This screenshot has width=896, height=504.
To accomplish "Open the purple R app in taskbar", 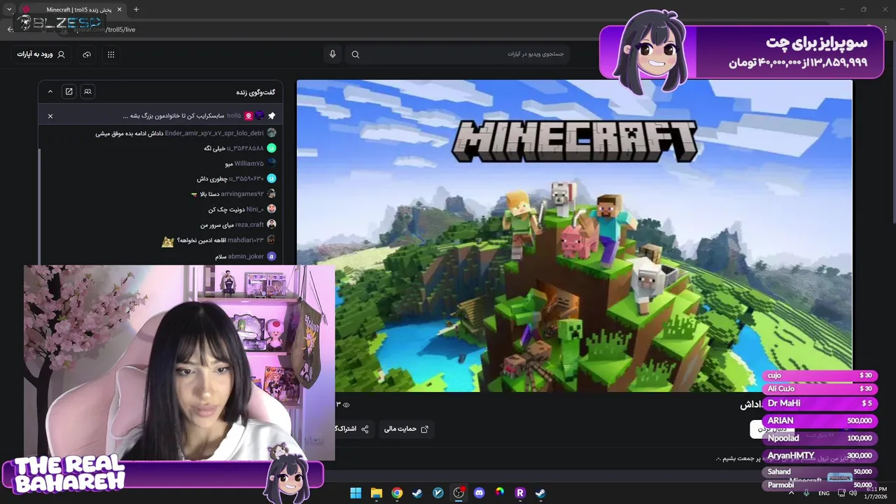I will (520, 493).
